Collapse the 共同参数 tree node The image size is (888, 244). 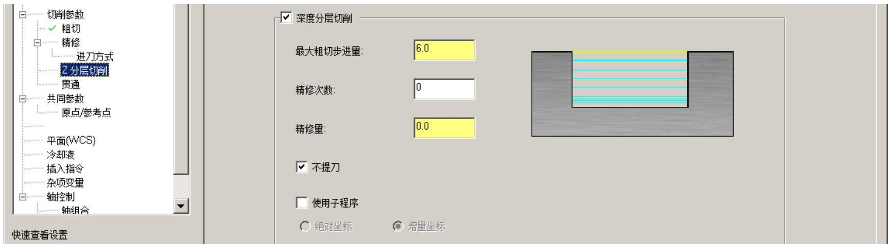pyautogui.click(x=22, y=99)
